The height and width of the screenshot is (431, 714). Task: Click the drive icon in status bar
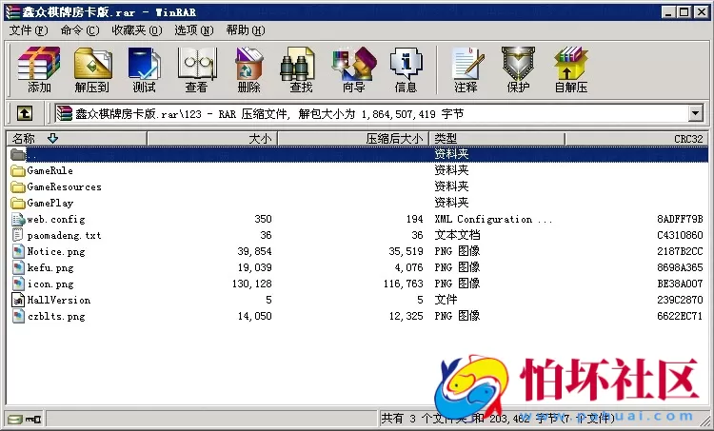tap(15, 419)
